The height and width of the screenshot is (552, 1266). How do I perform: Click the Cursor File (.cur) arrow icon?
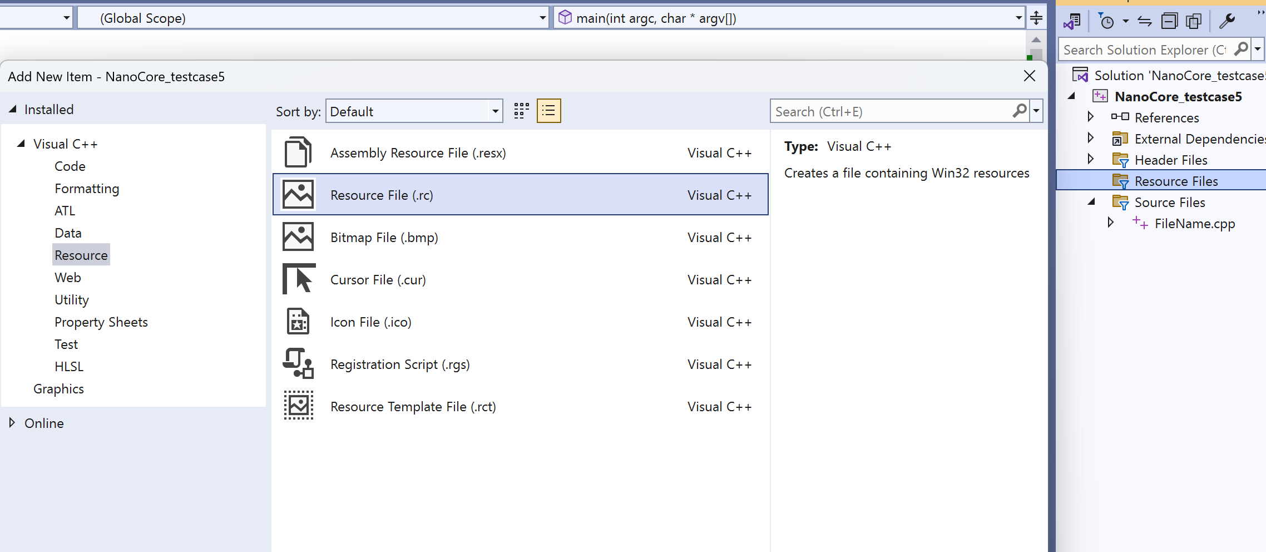[299, 279]
